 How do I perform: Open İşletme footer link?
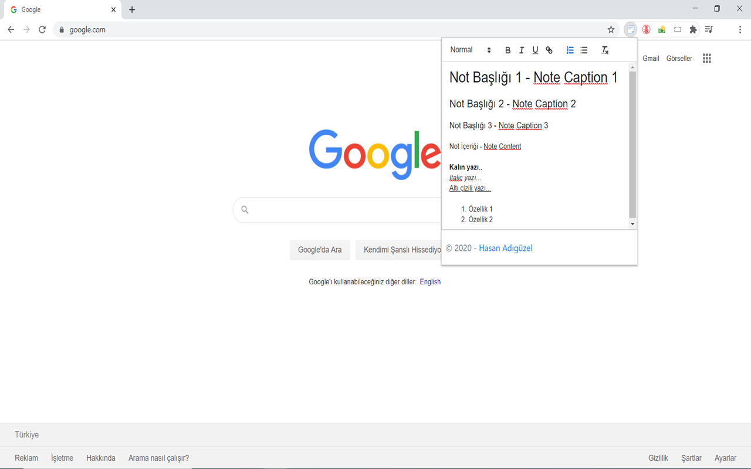[x=62, y=458]
